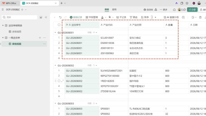Image resolution: width=206 pixels, height=116 pixels.
Task: Open 自动化 automation
Action: pyautogui.click(x=148, y=9)
